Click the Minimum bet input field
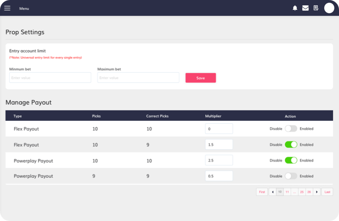339x221 pixels. [50, 78]
